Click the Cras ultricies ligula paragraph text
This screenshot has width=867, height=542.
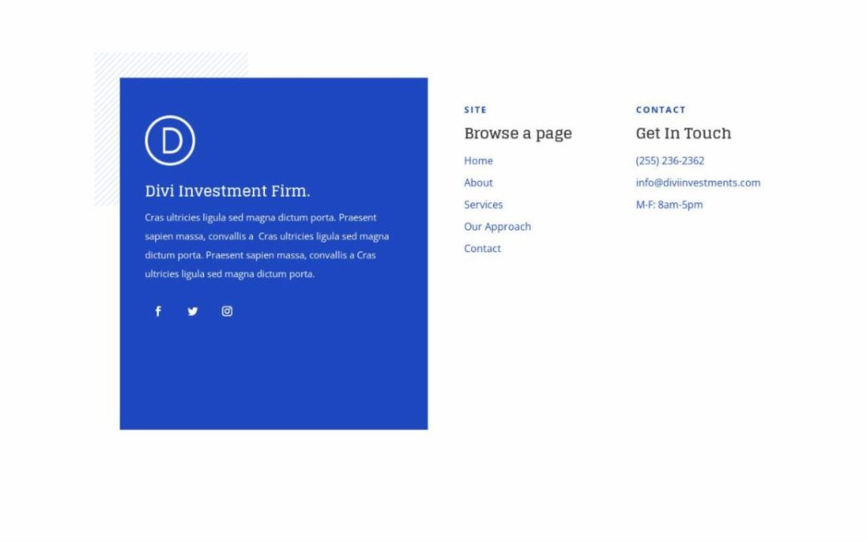pos(267,246)
